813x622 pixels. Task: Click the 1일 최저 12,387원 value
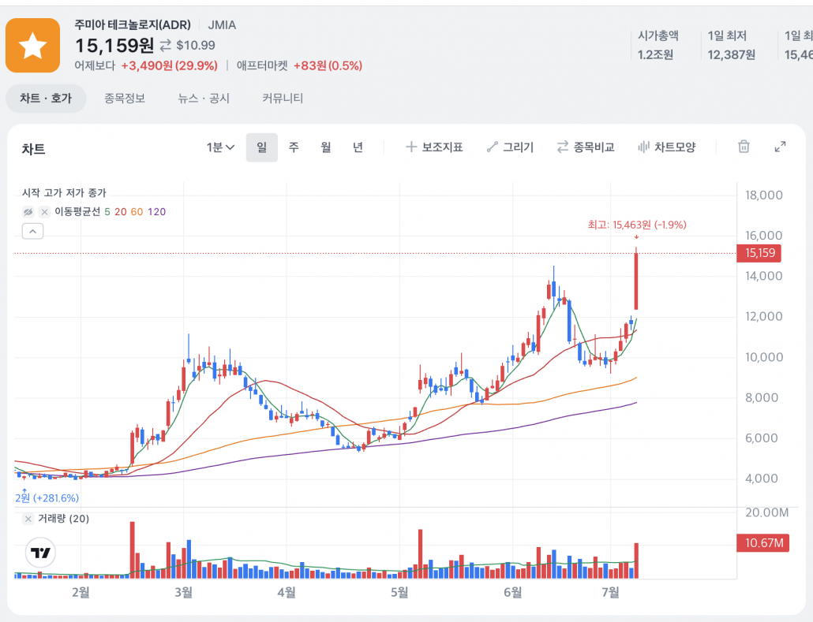pos(732,55)
